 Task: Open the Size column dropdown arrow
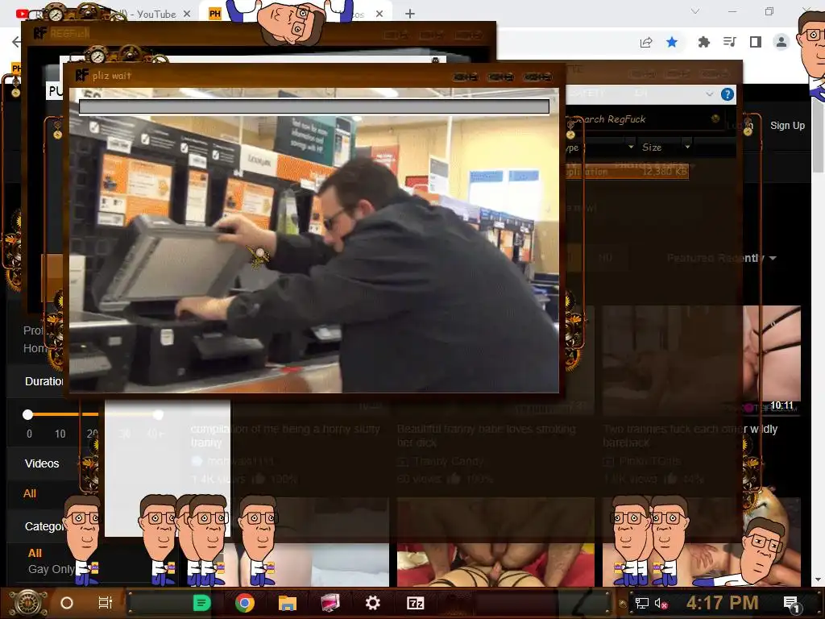click(x=687, y=147)
